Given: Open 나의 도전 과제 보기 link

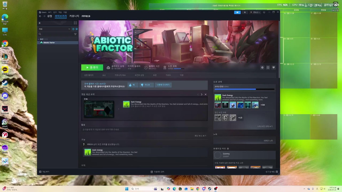Looking at the screenshot, I should pyautogui.click(x=265, y=126).
